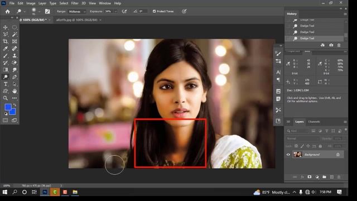Screen dimensions: 357x201
Task: Select the Smudge tool
Action: coord(15,70)
